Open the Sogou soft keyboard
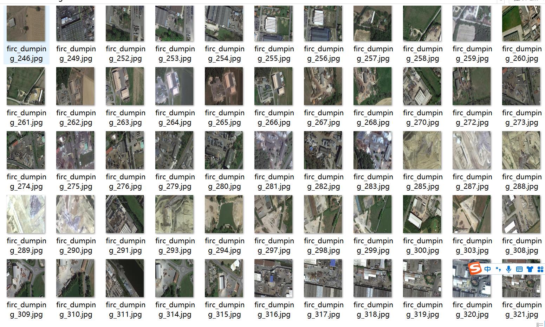 pos(519,269)
